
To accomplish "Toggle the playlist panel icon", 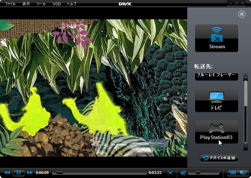I will point(233,173).
